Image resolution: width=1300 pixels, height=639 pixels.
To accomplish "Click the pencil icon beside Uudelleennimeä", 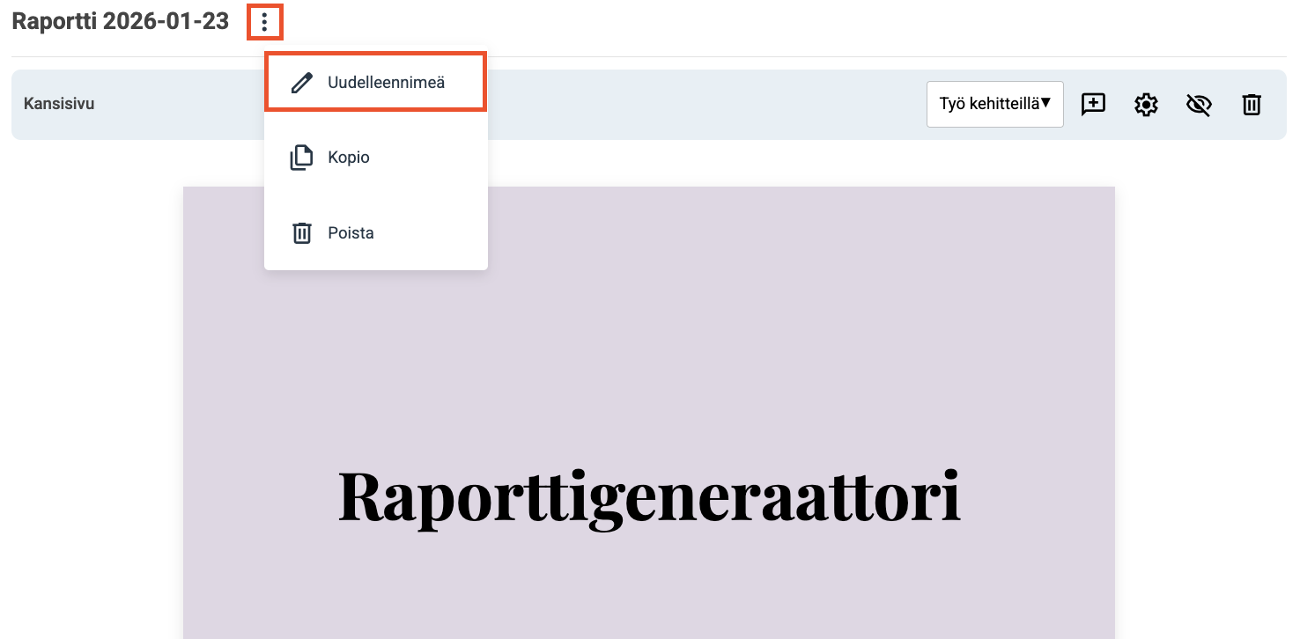I will coord(302,83).
